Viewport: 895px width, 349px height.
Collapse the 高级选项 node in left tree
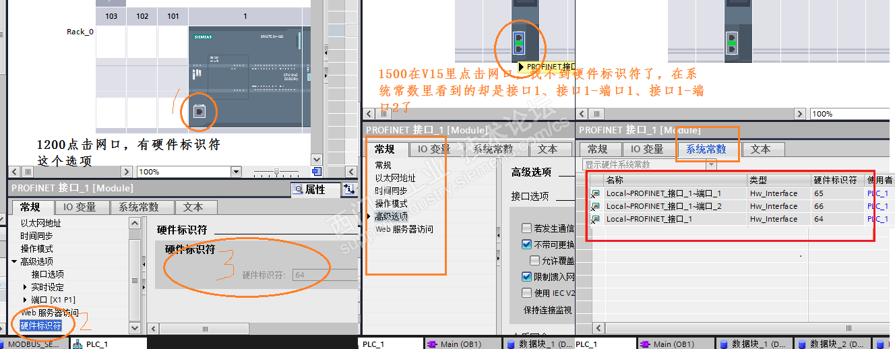coord(16,261)
